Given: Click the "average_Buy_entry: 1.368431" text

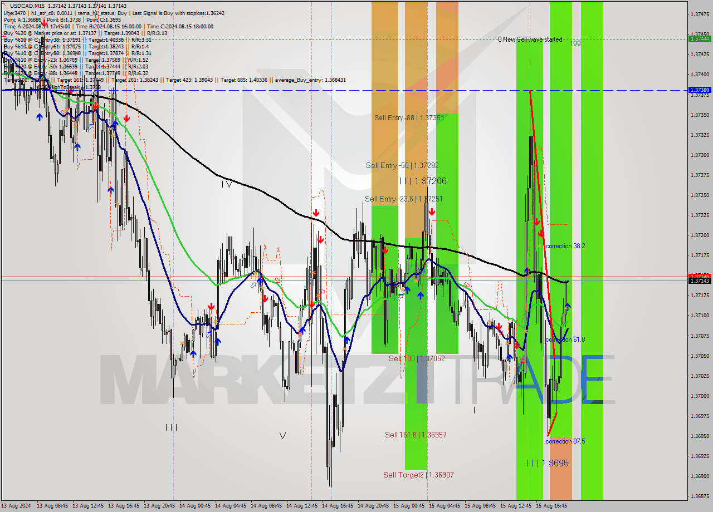Looking at the screenshot, I should click(309, 80).
